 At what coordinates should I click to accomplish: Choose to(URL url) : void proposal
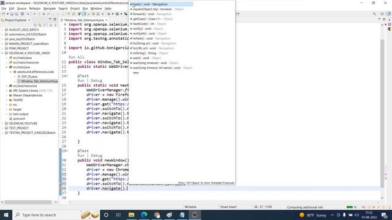point(152,48)
